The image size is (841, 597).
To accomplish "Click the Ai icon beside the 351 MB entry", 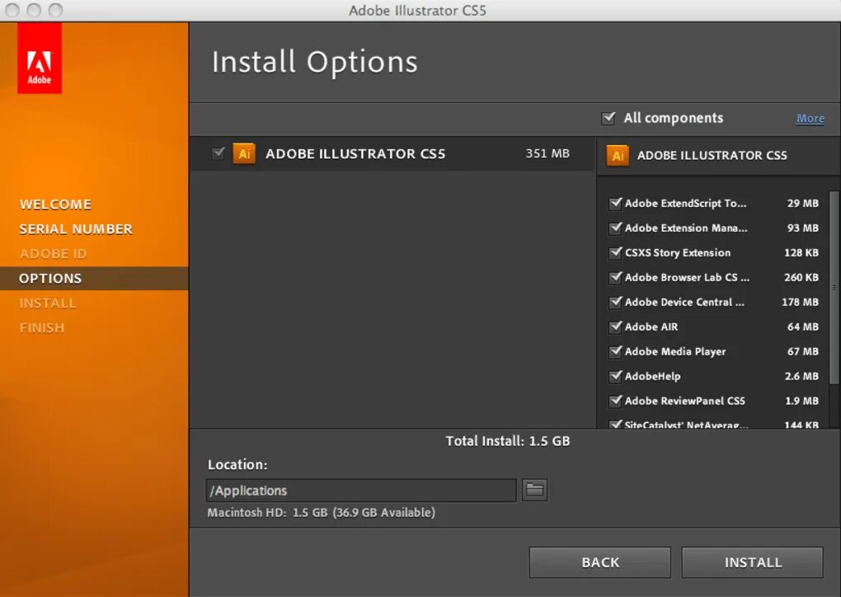I will (244, 154).
